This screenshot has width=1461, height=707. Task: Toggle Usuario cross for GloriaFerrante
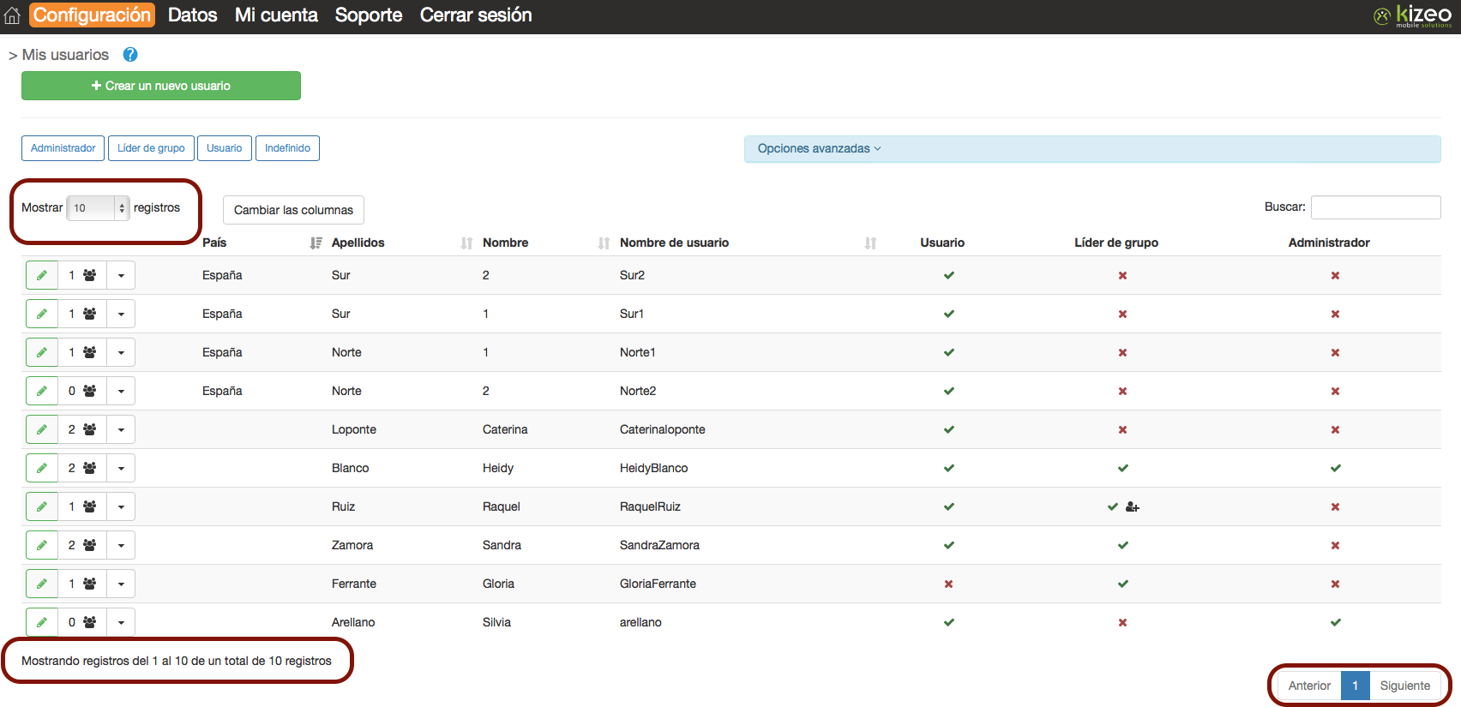[948, 584]
